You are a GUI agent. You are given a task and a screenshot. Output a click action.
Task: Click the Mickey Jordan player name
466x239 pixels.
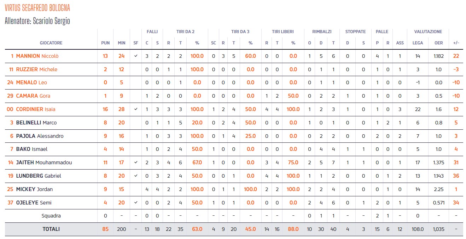34,189
